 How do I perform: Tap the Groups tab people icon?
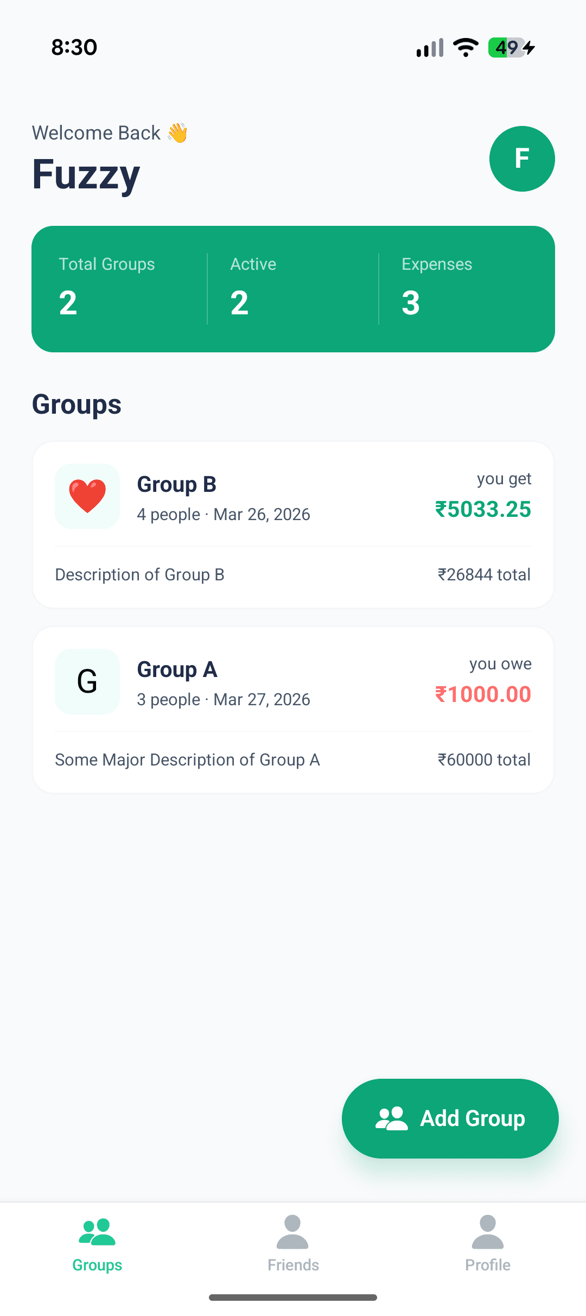(x=97, y=1232)
